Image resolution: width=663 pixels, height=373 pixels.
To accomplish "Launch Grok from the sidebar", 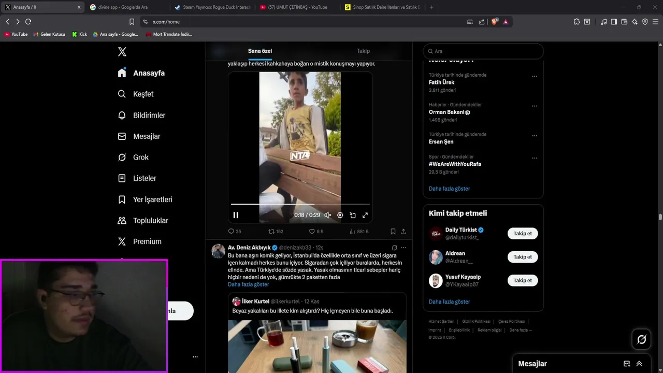I will point(133,157).
